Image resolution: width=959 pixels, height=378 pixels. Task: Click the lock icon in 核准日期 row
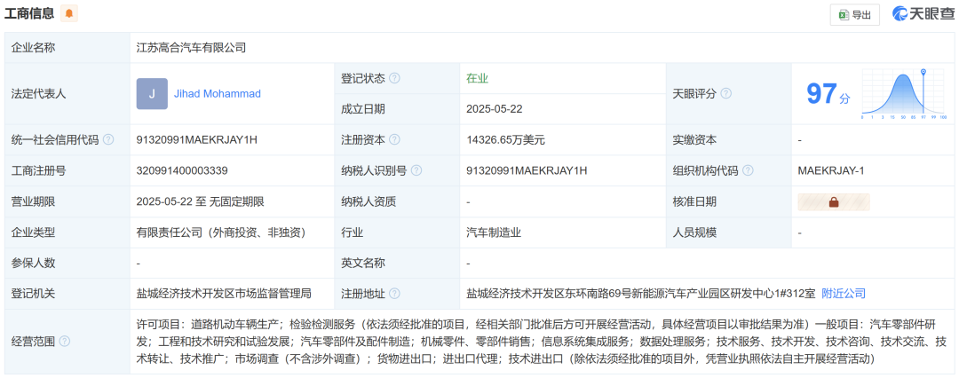pos(834,201)
